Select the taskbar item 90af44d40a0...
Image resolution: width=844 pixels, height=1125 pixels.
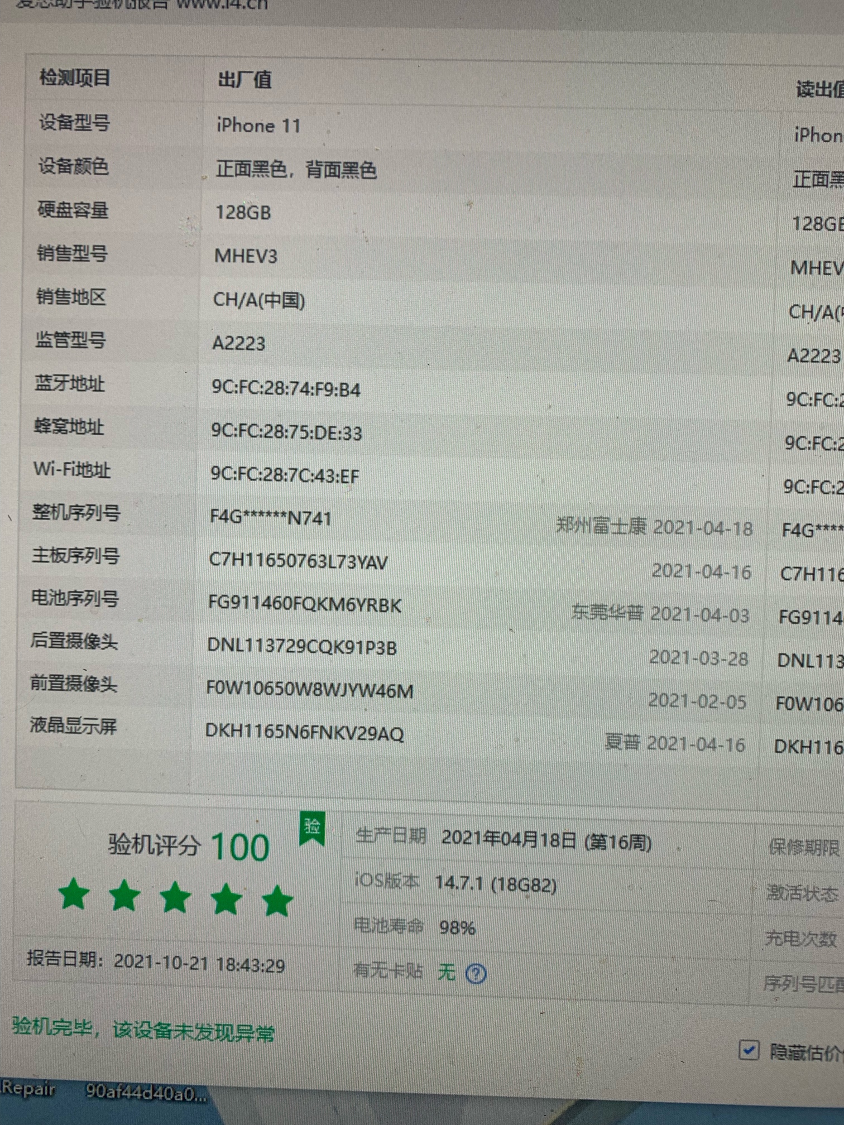146,1093
